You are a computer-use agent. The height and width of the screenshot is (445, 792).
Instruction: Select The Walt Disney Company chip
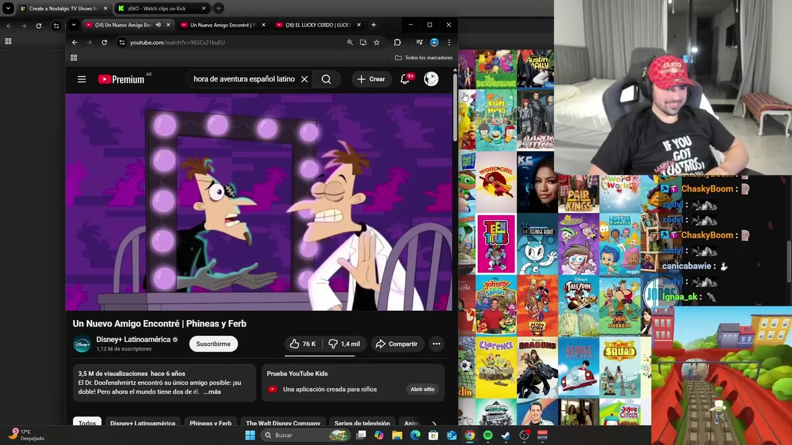(283, 423)
